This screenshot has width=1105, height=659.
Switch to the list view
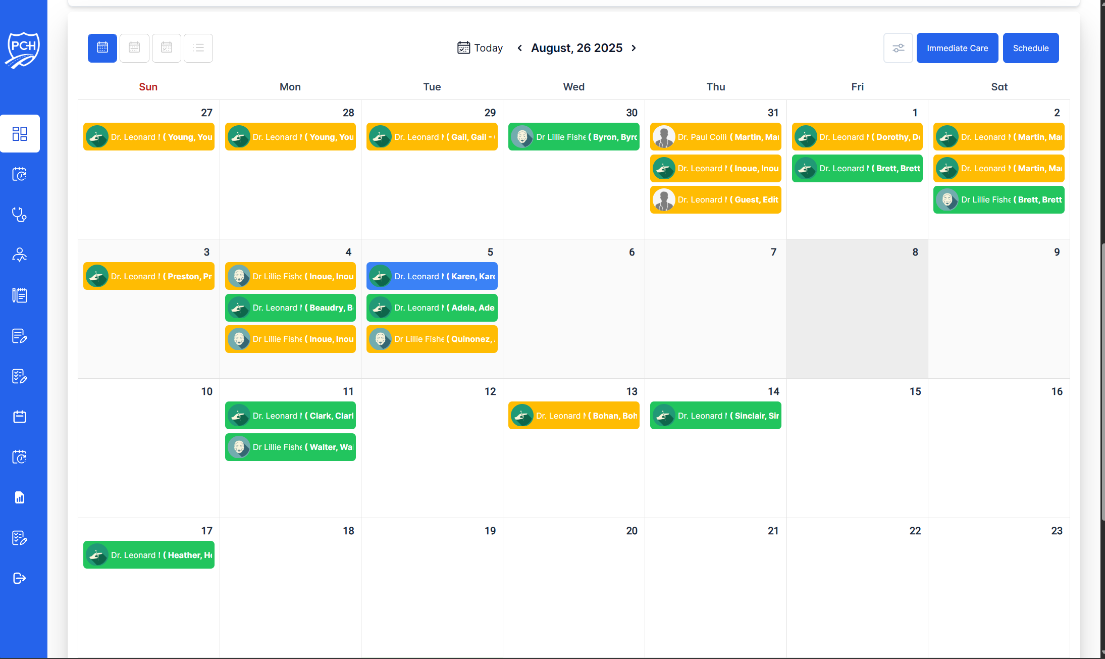[198, 47]
